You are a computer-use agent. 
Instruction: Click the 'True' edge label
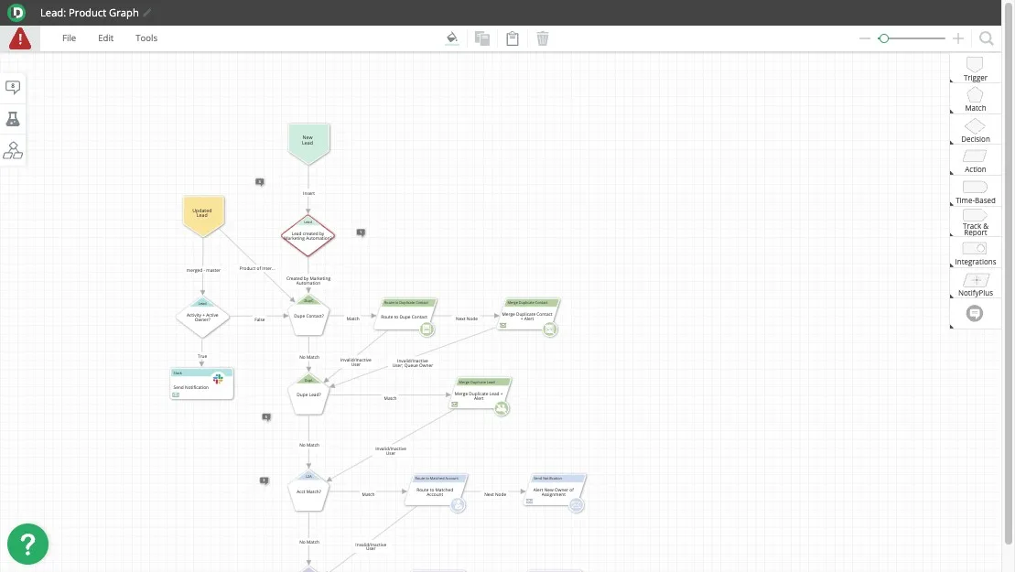202,356
